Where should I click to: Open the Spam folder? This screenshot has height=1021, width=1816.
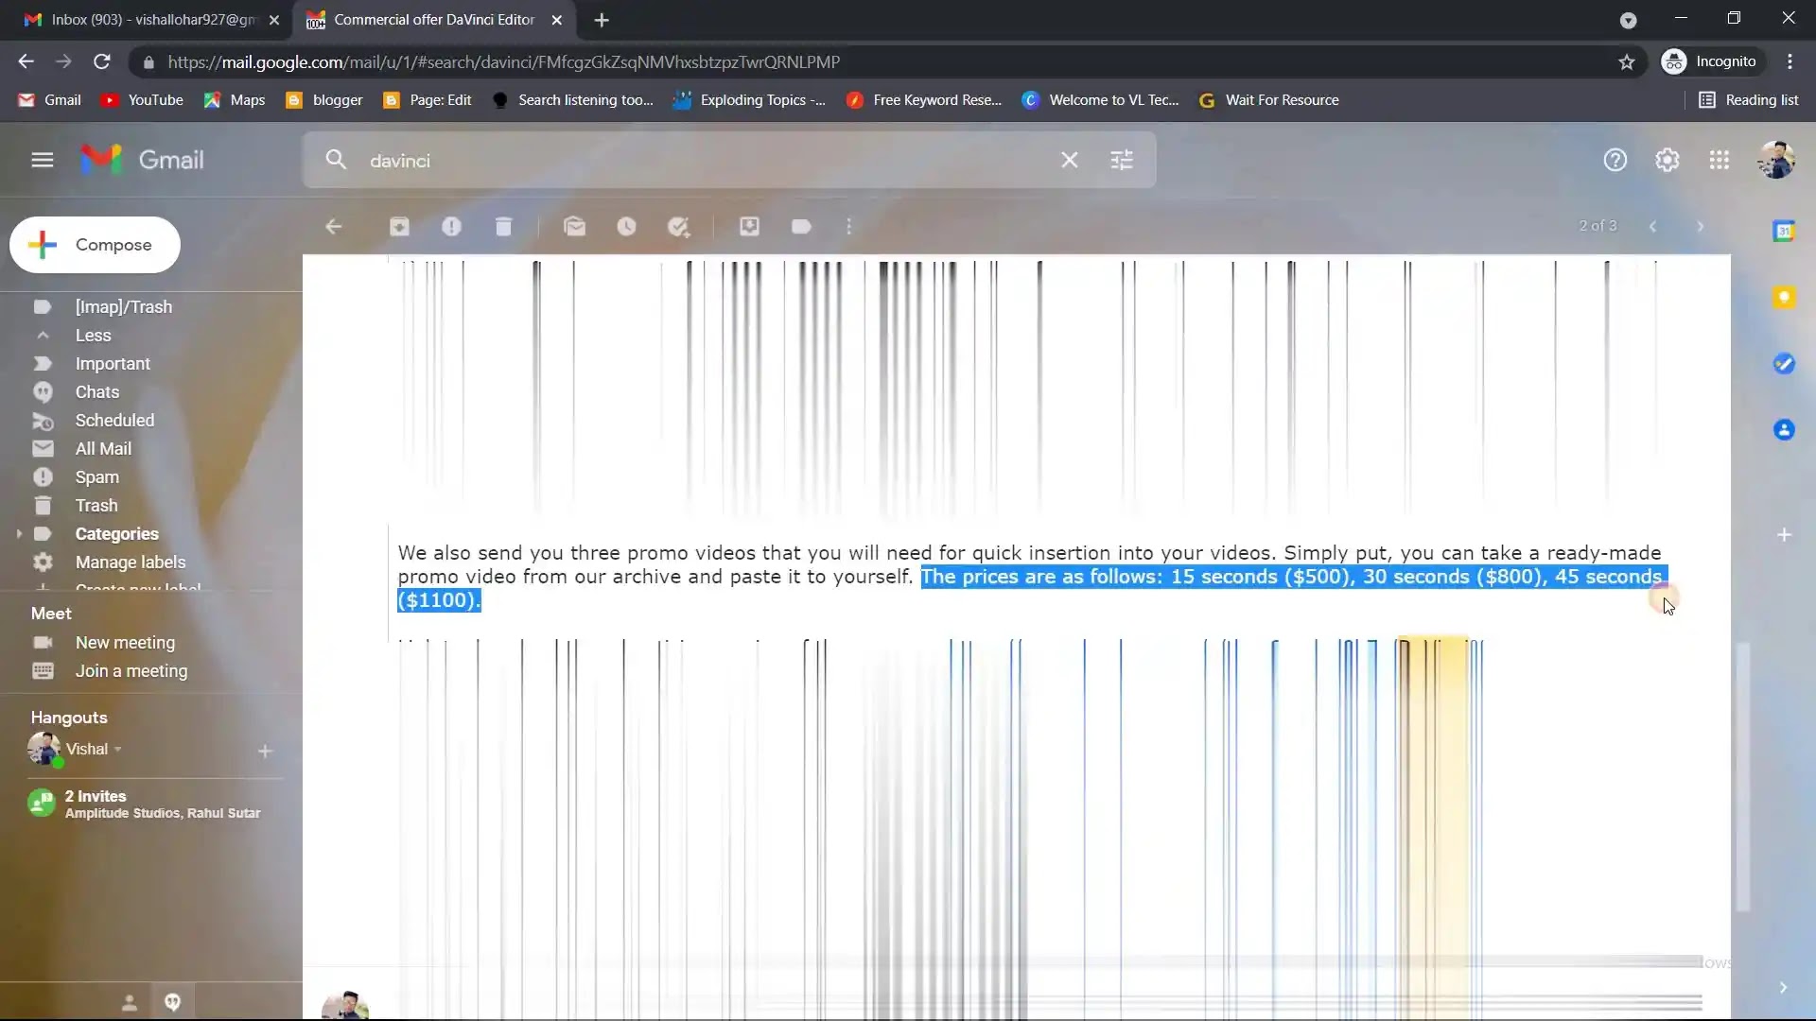click(96, 477)
